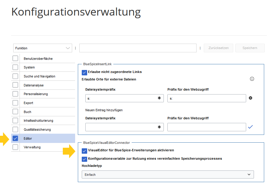Image resolution: width=275 pixels, height=186 pixels.
Task: Check the Benutzeroberfläche checkbox
Action: click(x=15, y=58)
